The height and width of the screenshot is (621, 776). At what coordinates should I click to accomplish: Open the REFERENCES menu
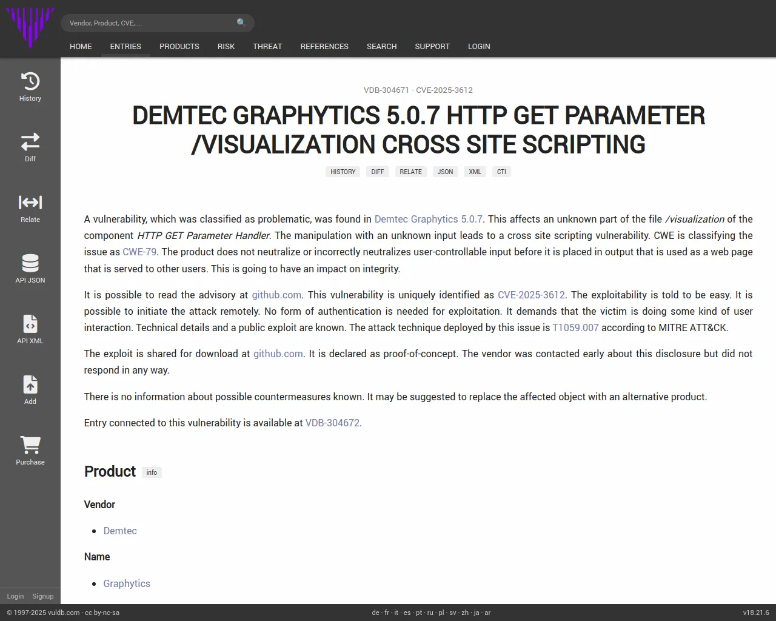coord(324,46)
